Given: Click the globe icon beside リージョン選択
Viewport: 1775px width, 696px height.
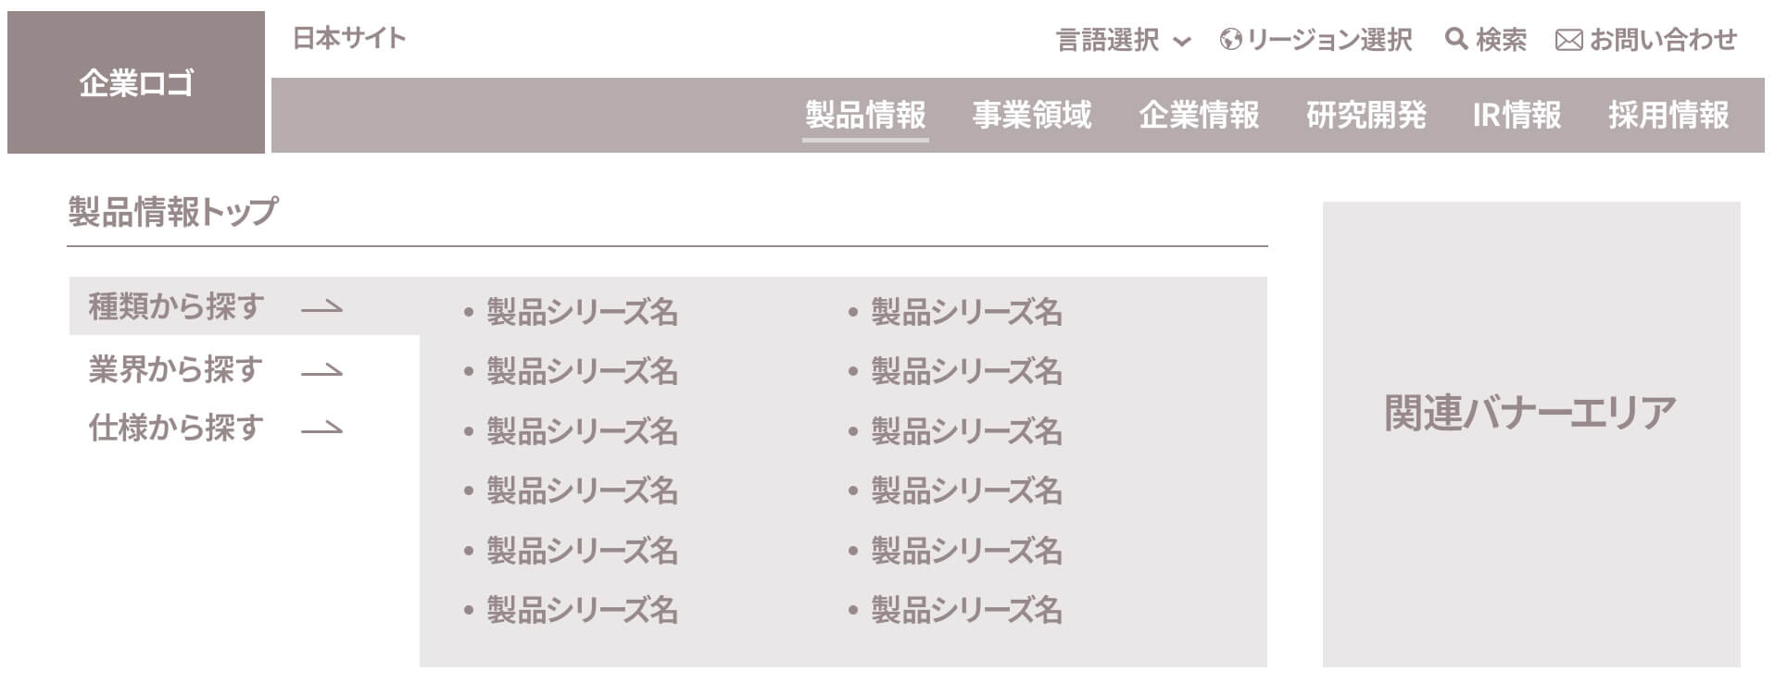Looking at the screenshot, I should 1230,40.
